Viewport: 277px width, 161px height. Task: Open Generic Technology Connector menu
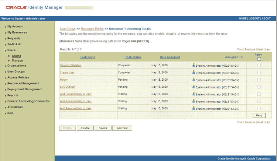(x=28, y=101)
